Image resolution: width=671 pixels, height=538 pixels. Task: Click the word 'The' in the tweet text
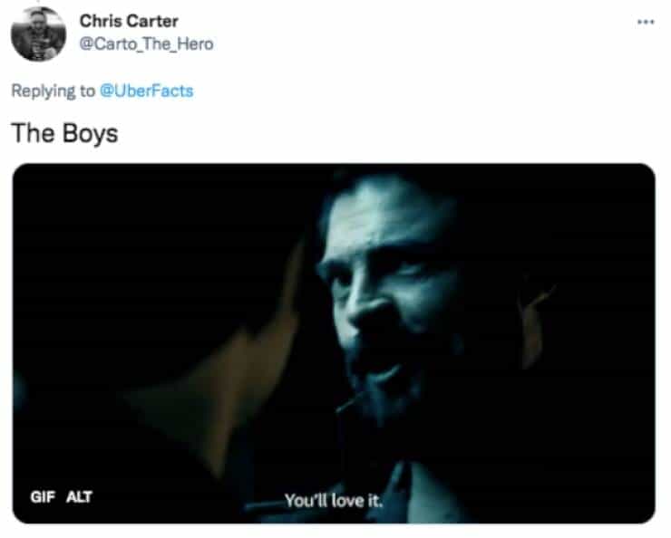(x=34, y=133)
